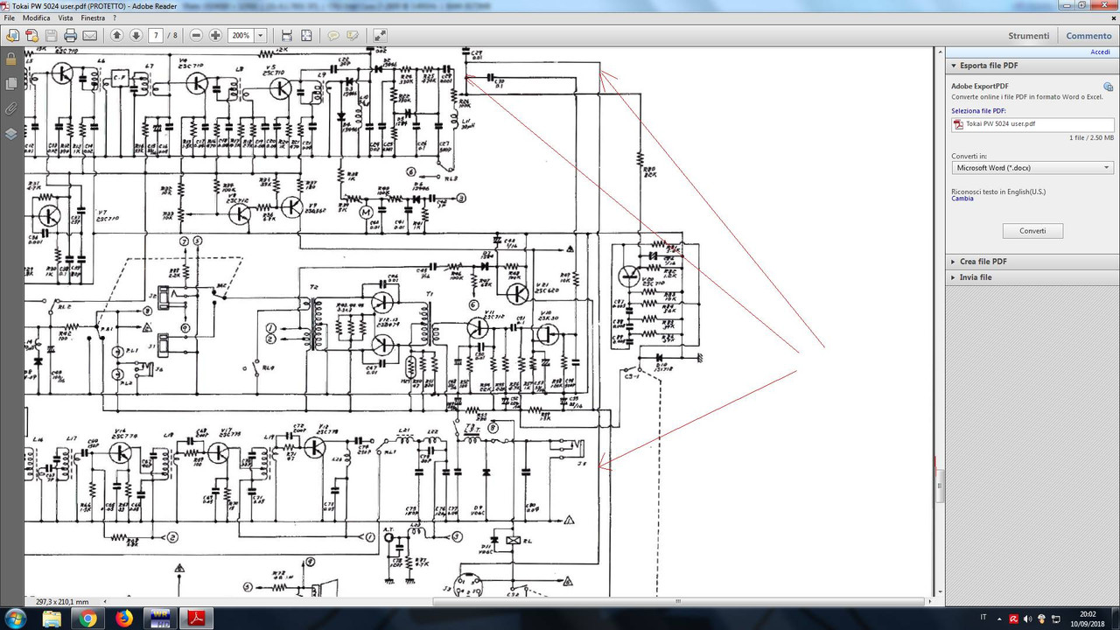Click the zoom value field showing 200%

pos(240,36)
